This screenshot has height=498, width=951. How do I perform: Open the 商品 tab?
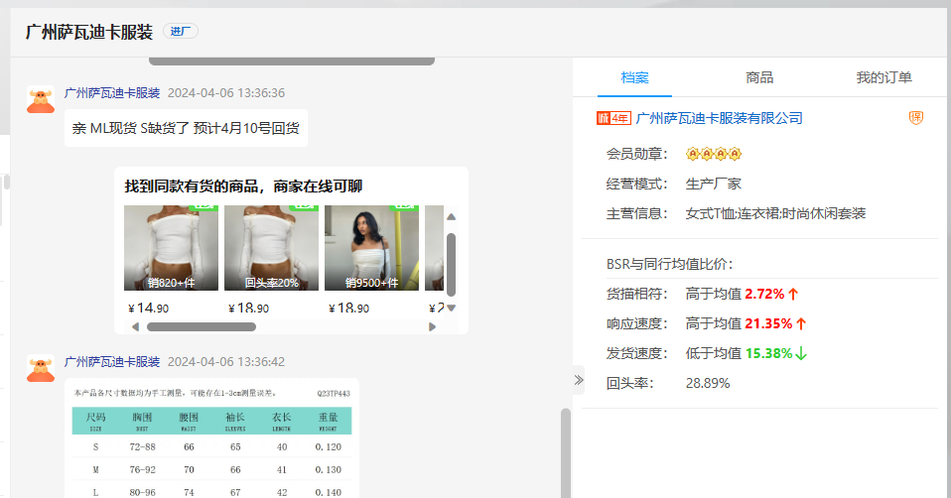pos(759,77)
